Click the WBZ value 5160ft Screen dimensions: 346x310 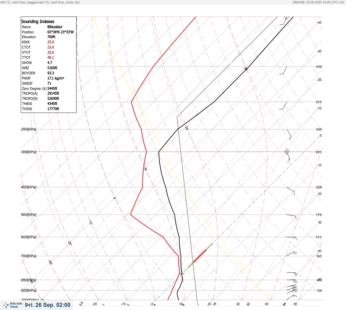(x=52, y=68)
